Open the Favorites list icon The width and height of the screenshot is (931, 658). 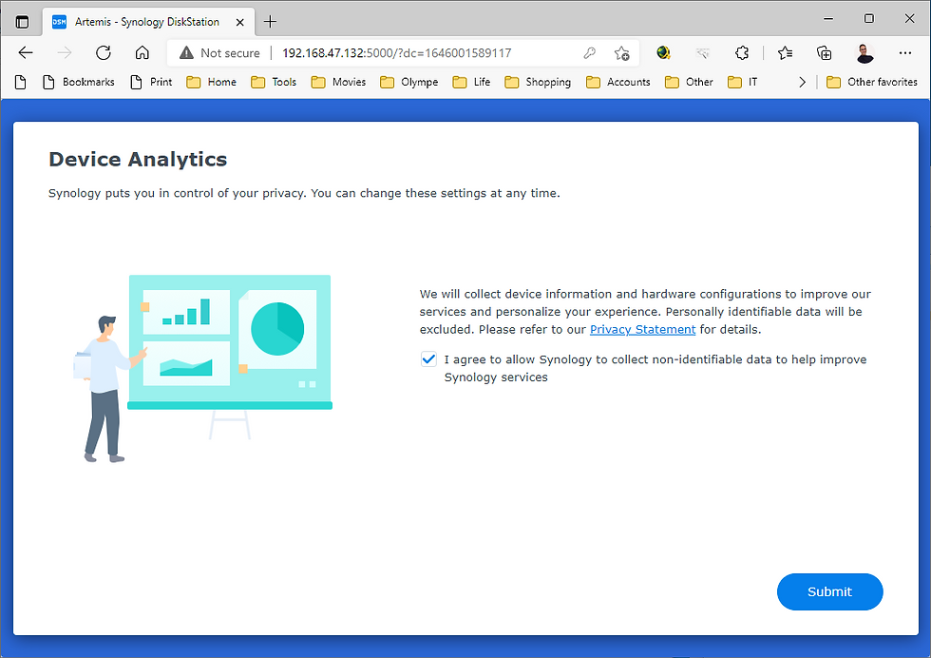point(785,53)
